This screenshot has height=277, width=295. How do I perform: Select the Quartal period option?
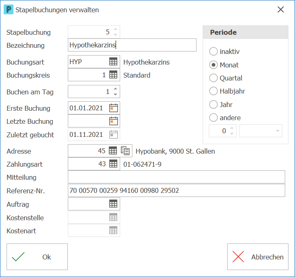coord(226,78)
